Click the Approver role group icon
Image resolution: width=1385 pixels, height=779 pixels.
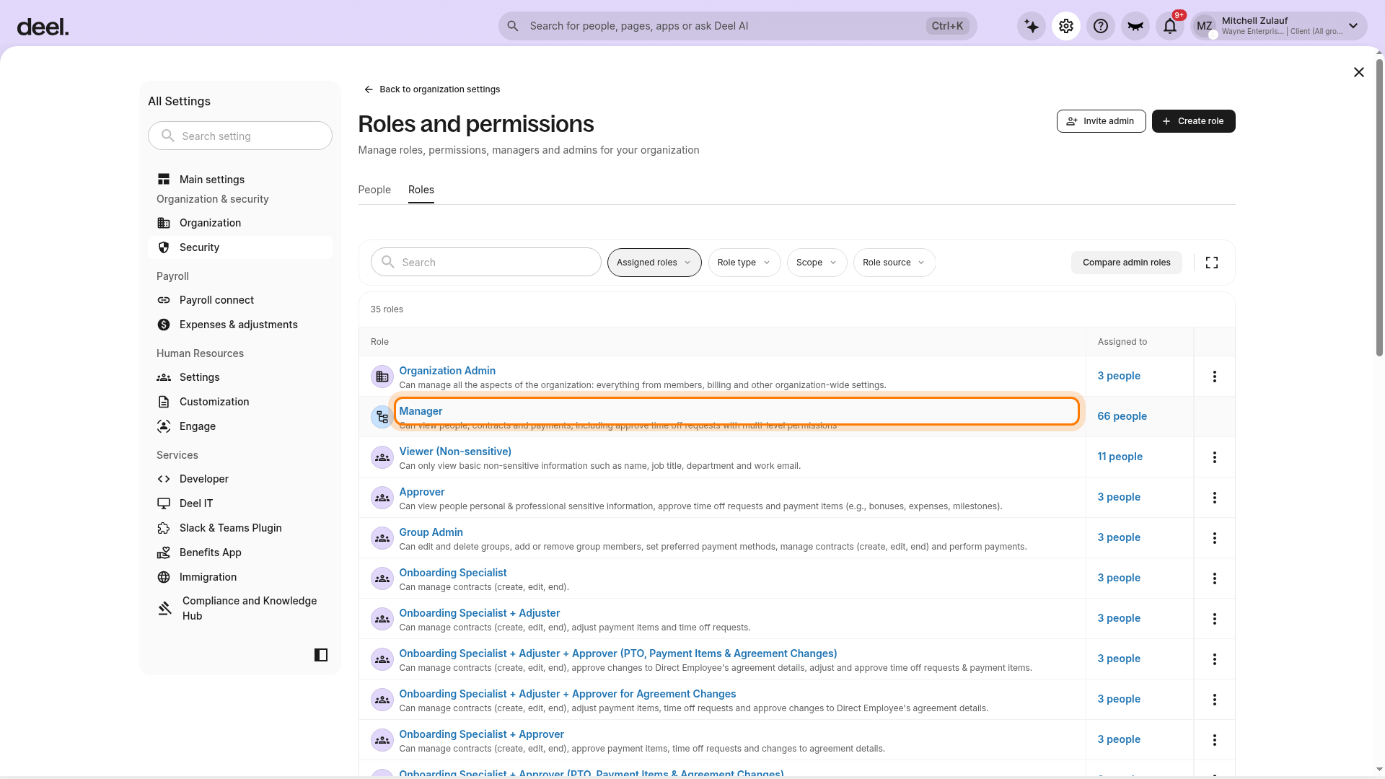[x=382, y=498]
